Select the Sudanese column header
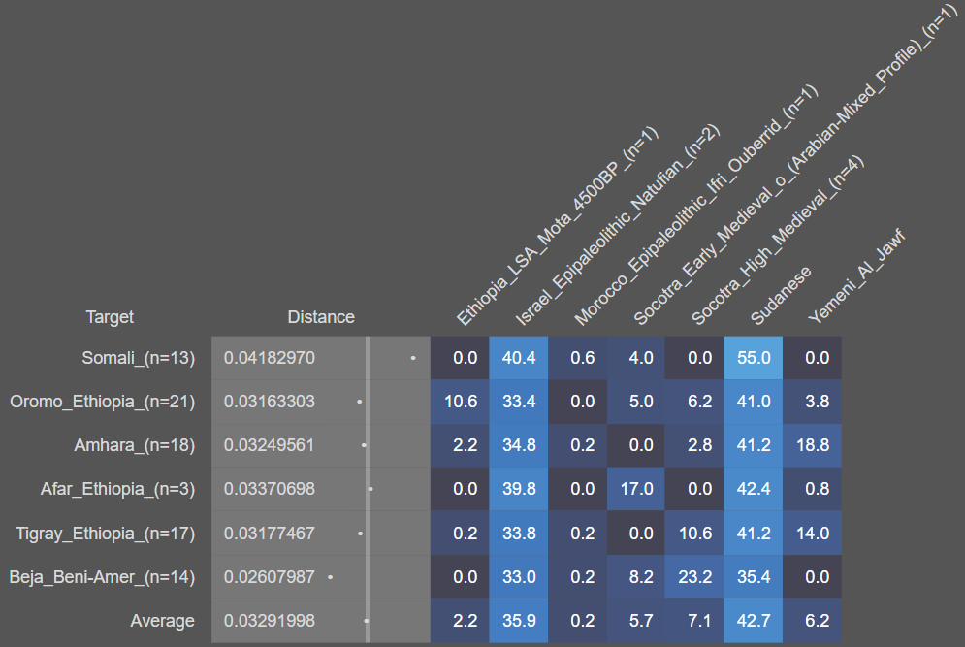This screenshot has width=965, height=647. (781, 294)
